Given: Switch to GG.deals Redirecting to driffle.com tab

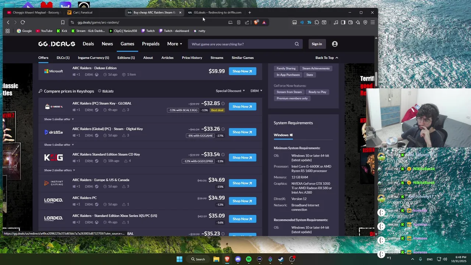Looking at the screenshot, I should pyautogui.click(x=215, y=13).
